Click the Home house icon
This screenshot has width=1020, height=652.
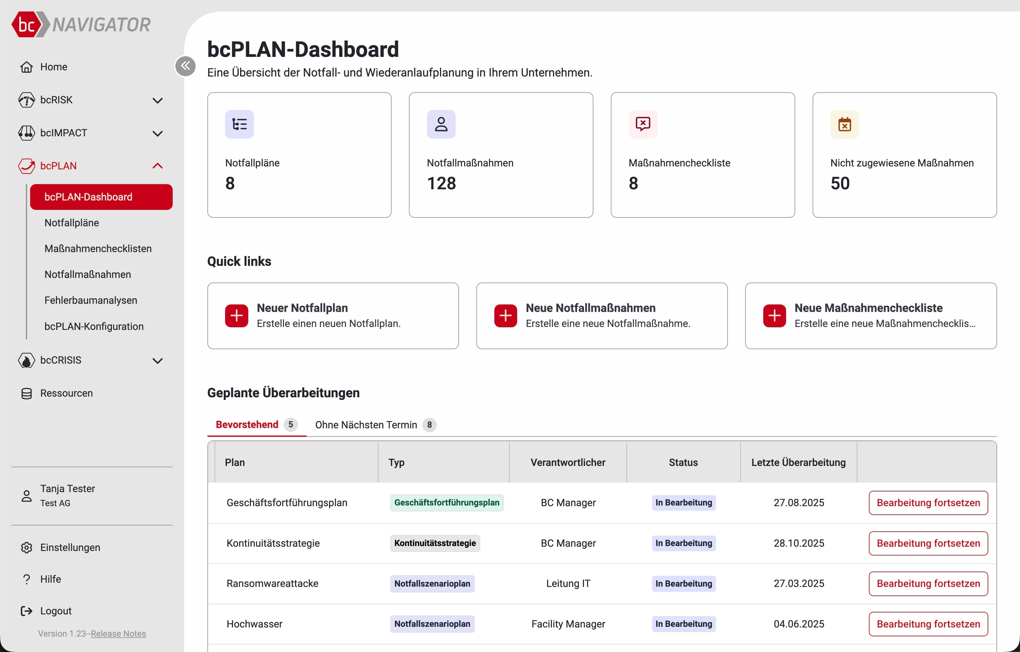(27, 67)
